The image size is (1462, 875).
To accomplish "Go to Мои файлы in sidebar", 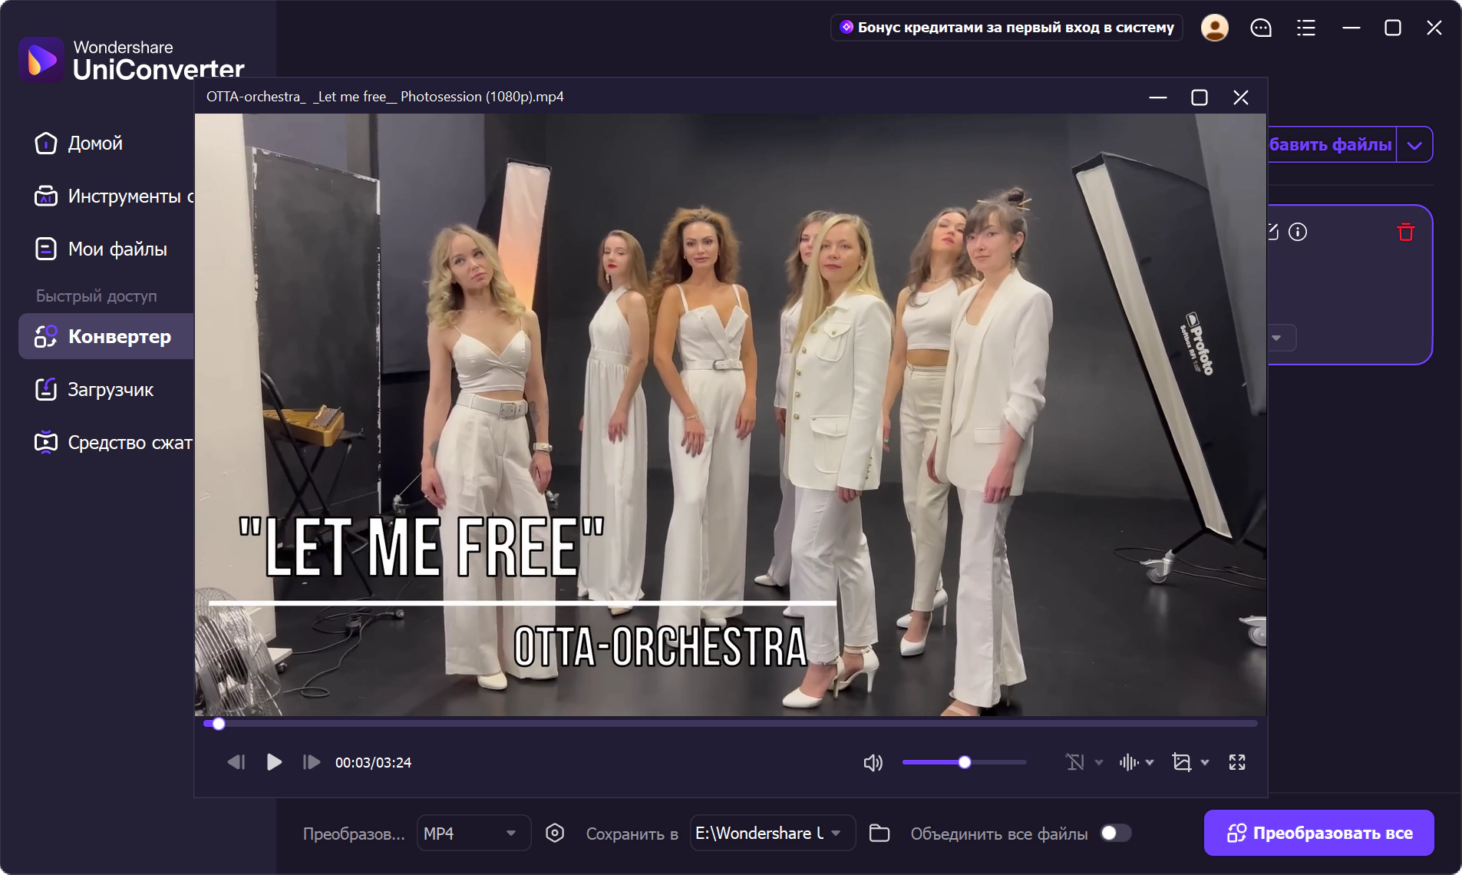I will coord(101,249).
